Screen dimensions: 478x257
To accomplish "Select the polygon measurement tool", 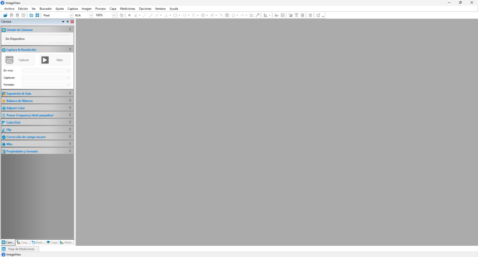I will click(x=233, y=15).
